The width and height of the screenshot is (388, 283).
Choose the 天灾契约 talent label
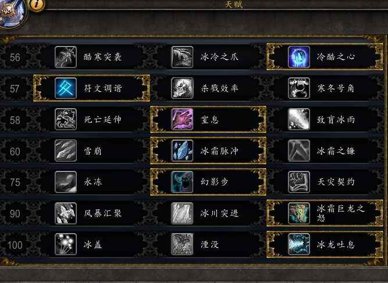tap(336, 182)
